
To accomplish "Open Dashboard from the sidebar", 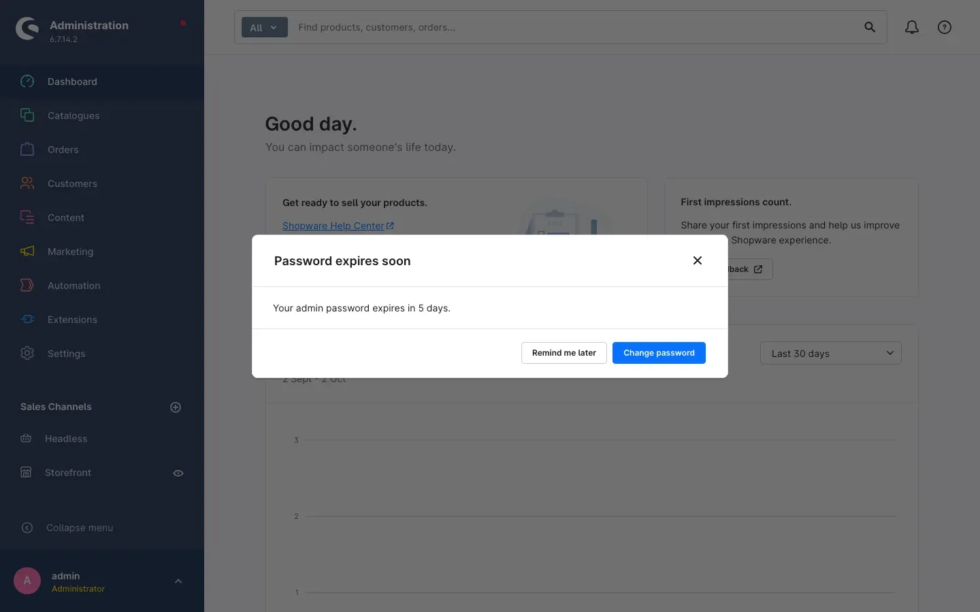I will (x=102, y=82).
